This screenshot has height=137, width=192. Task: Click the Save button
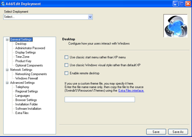(156, 132)
